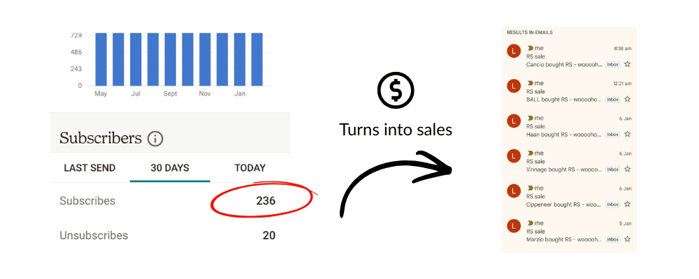This screenshot has width=699, height=279.
Task: Open the Cancio bought RS email
Action: click(x=563, y=64)
